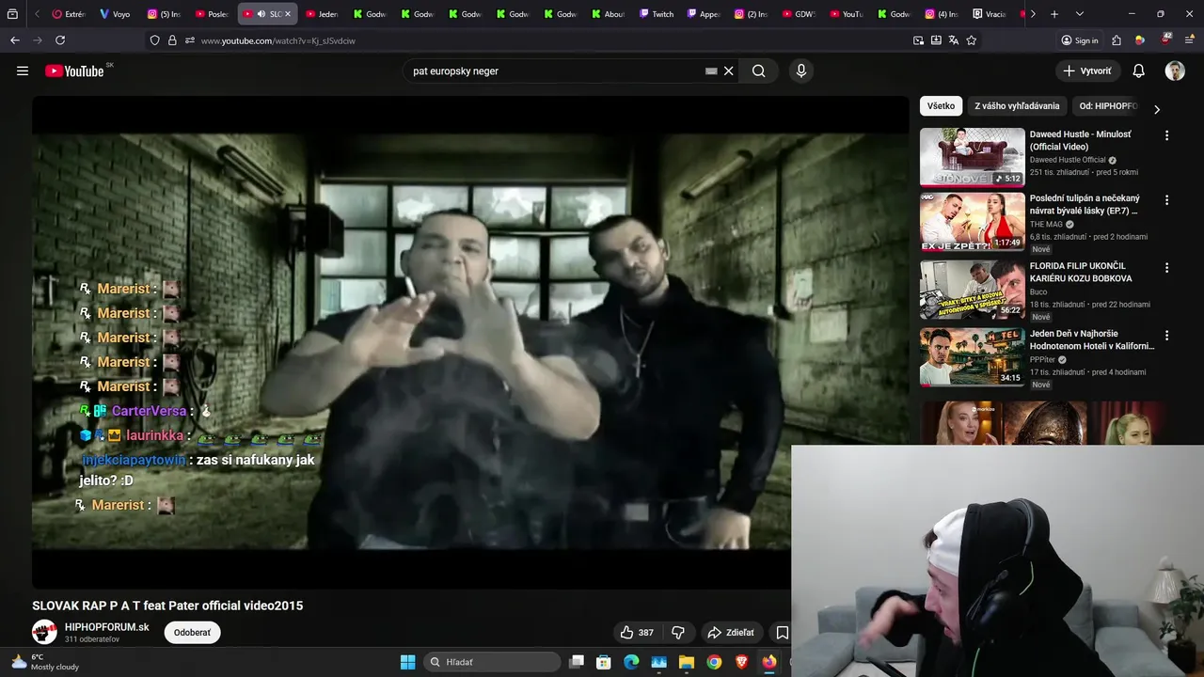This screenshot has width=1204, height=677.
Task: Open tracking protection shield icon
Action: 155,40
